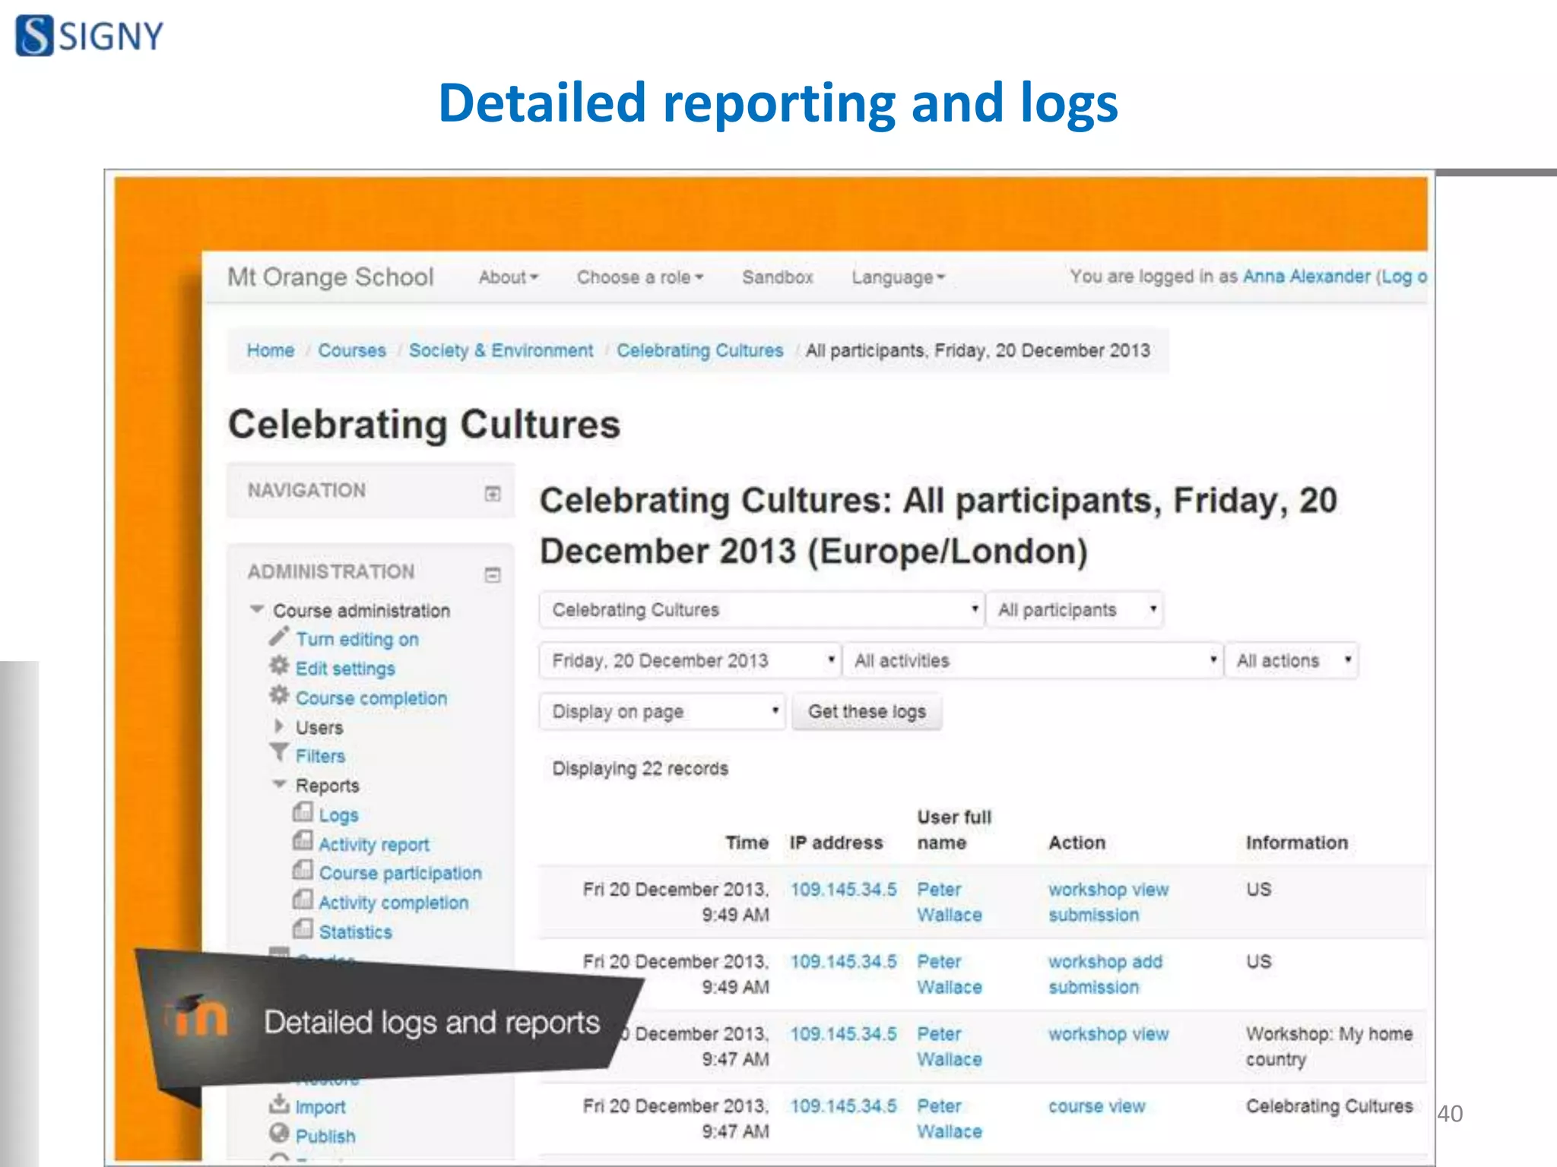Image resolution: width=1557 pixels, height=1167 pixels.
Task: Collapse the Course administration tree
Action: tap(257, 609)
